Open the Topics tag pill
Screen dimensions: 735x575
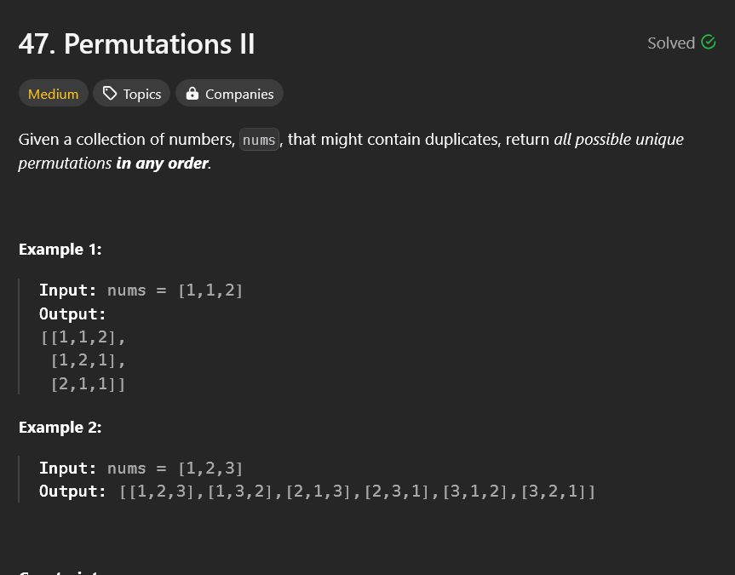(x=132, y=94)
